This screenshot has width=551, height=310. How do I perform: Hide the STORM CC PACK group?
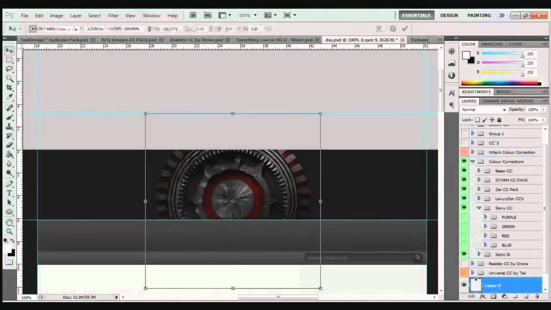464,180
